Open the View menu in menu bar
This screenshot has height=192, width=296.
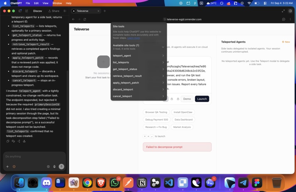point(46,3)
